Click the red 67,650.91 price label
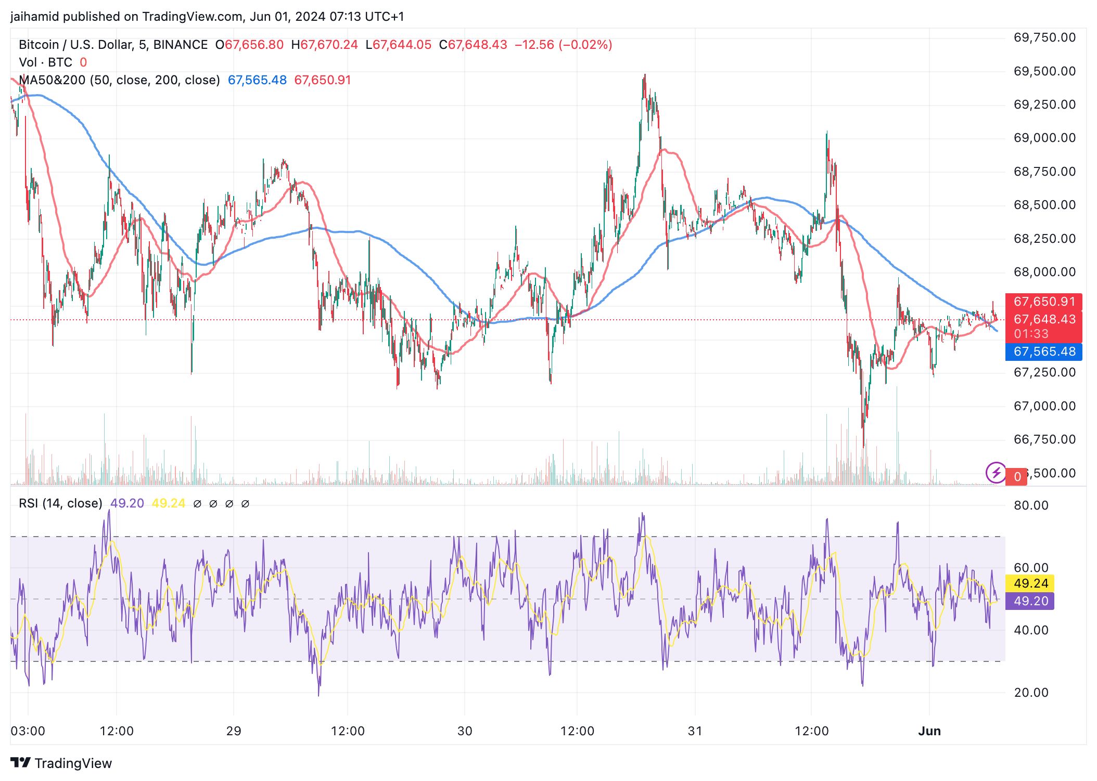The image size is (1097, 781). (x=1044, y=302)
